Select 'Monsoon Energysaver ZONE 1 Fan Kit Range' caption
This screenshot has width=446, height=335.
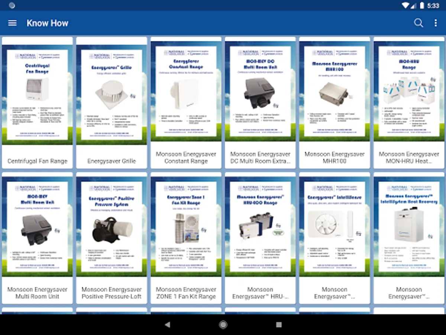[186, 293]
